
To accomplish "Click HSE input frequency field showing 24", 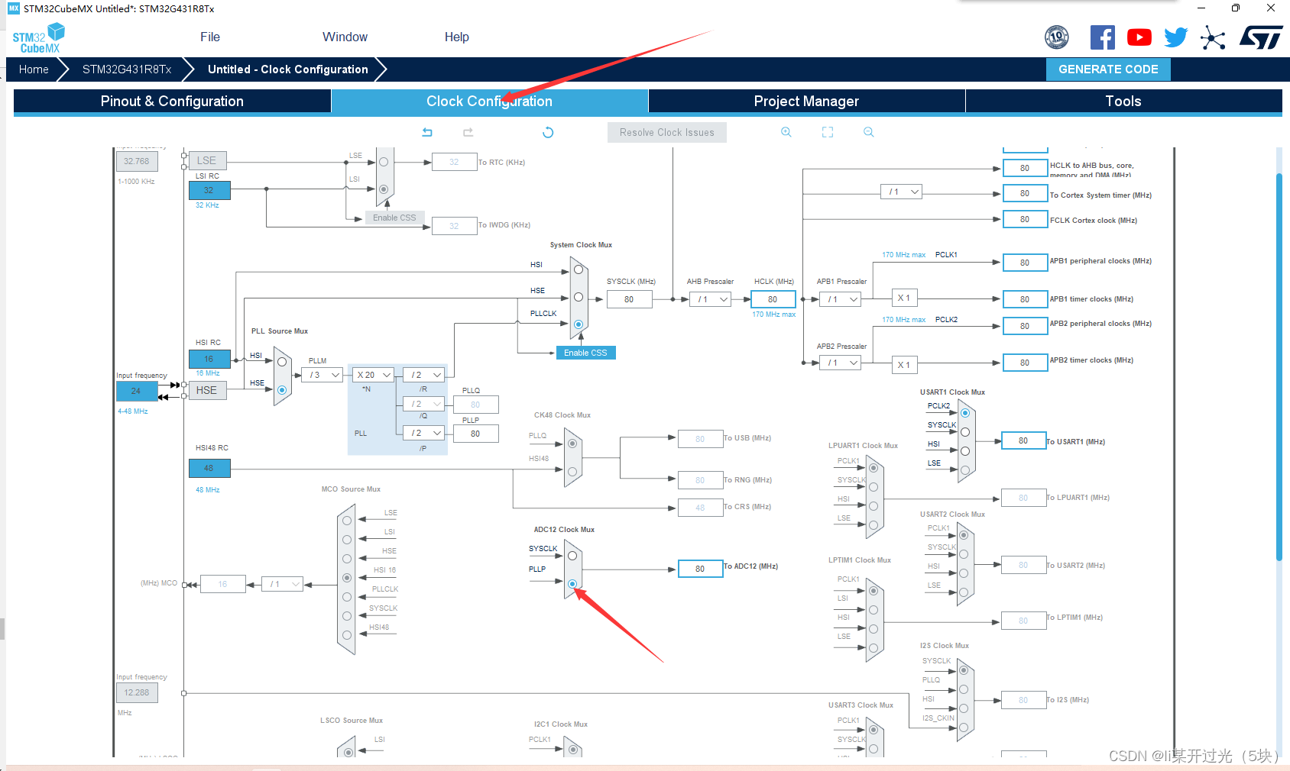I will [136, 391].
